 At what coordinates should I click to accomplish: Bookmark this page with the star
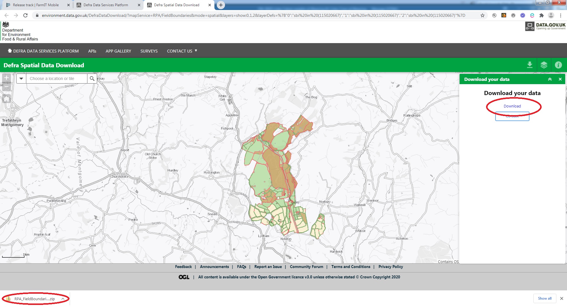(x=483, y=15)
